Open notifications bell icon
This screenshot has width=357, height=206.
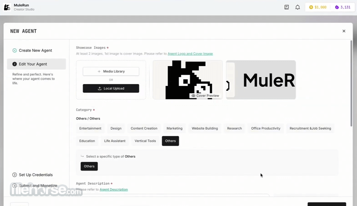pyautogui.click(x=298, y=7)
